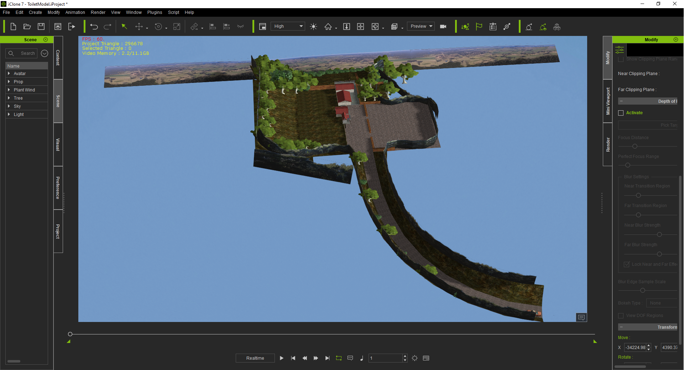Adjust the Focus Distance slider

pos(635,146)
